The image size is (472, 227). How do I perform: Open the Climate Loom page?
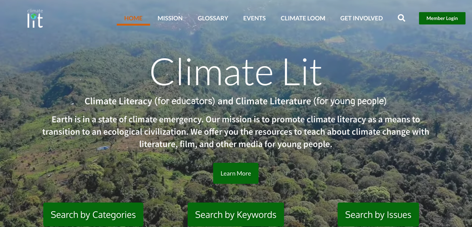303,18
